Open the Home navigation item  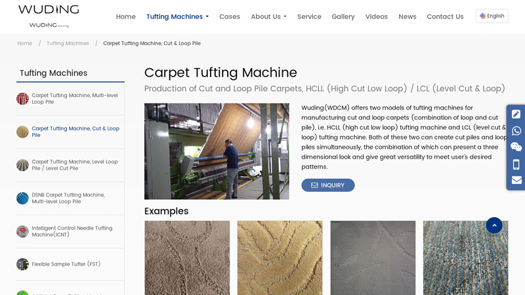click(x=125, y=16)
